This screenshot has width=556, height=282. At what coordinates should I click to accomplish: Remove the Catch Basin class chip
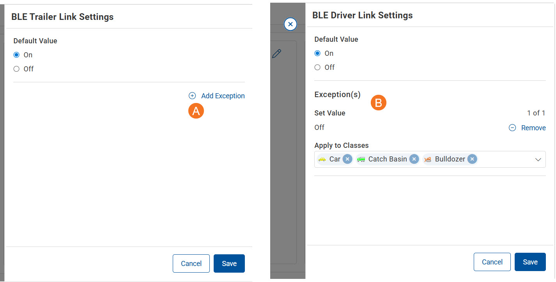(414, 159)
